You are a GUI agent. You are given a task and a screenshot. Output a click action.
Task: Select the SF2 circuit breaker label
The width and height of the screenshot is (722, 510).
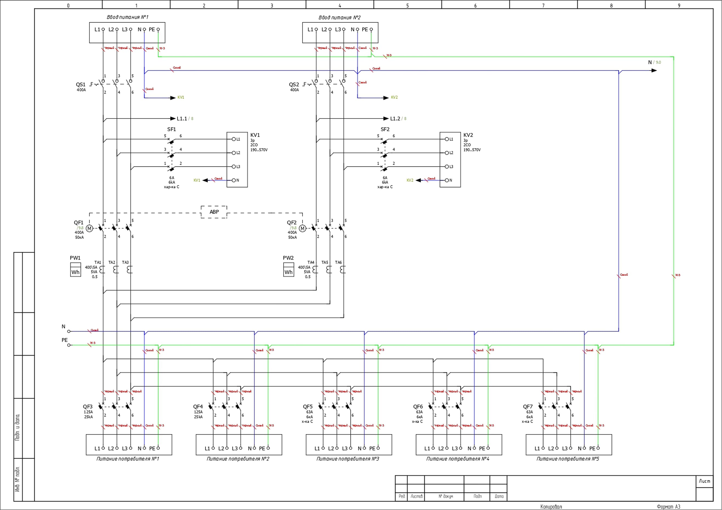tap(385, 129)
